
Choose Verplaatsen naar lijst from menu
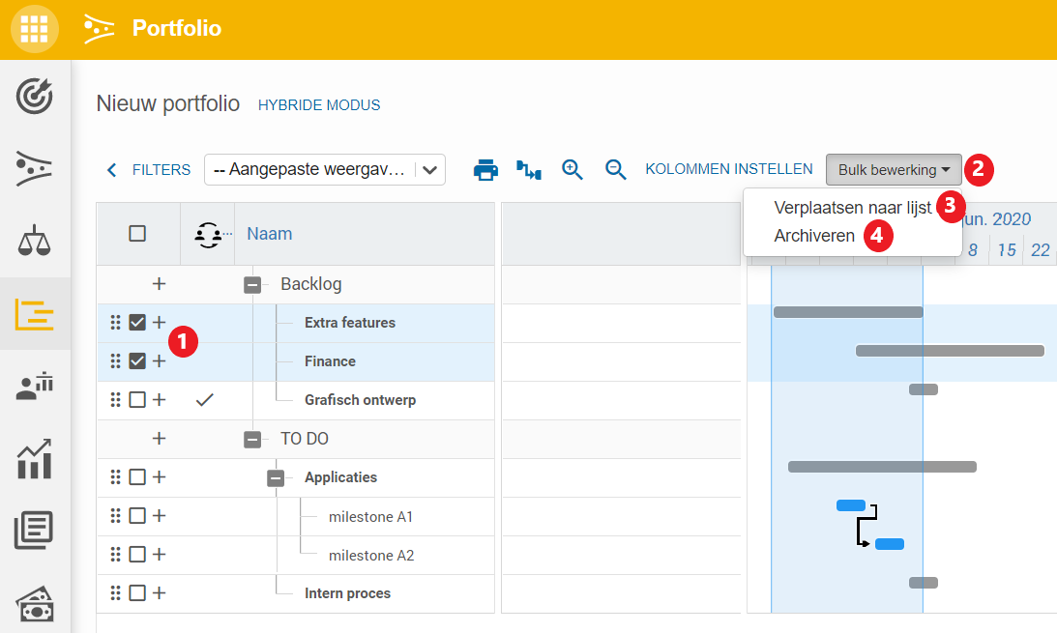pos(853,208)
